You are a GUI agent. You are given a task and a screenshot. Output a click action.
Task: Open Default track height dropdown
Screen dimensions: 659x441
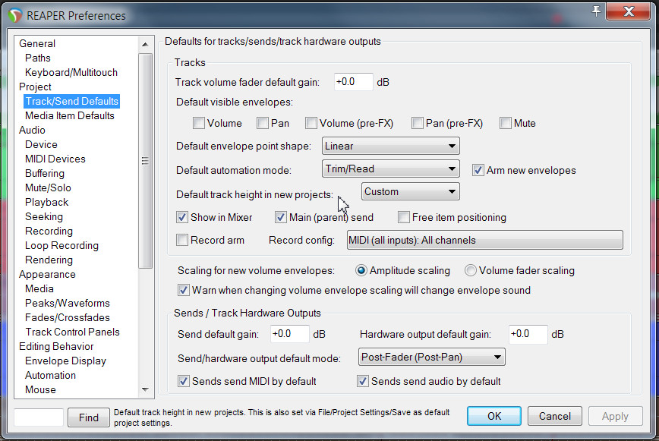pos(410,191)
